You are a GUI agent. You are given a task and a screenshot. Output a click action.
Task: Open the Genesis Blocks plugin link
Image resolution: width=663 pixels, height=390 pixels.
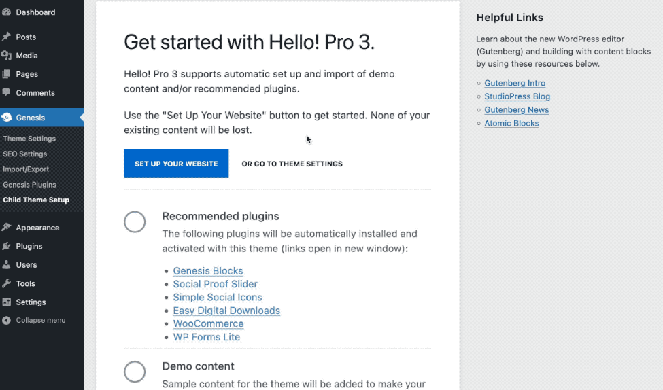point(208,271)
